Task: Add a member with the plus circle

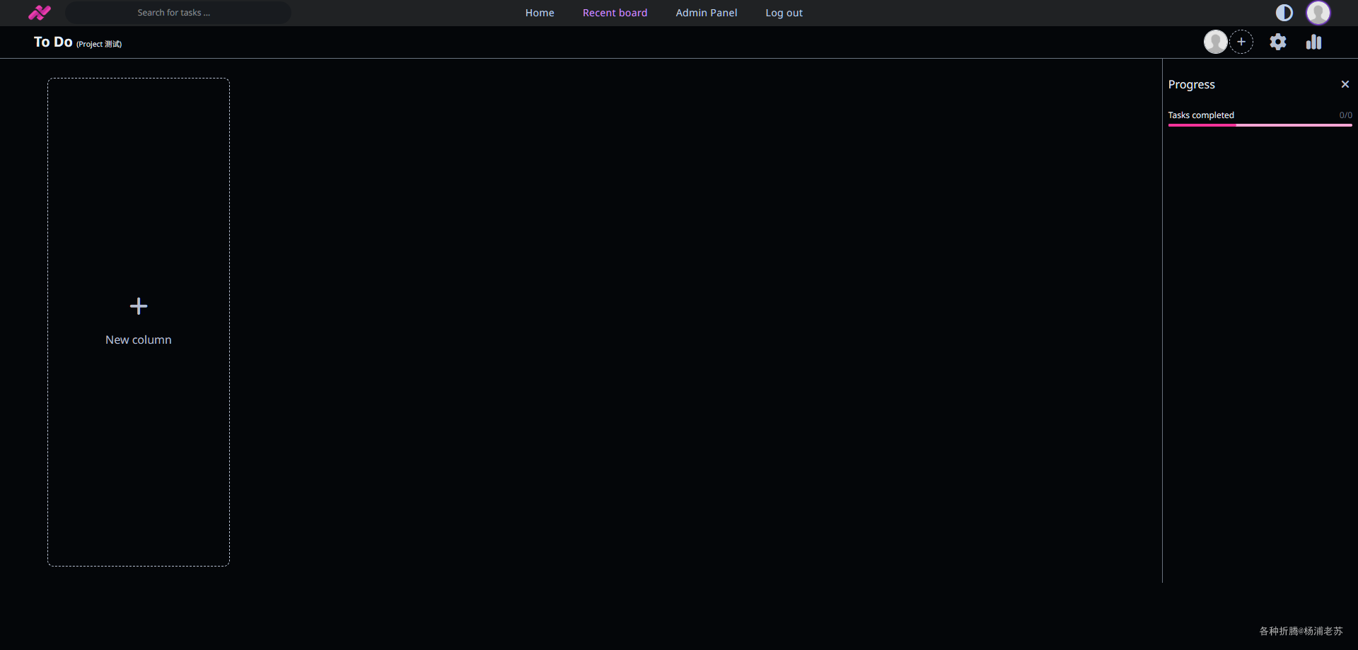Action: pos(1241,42)
